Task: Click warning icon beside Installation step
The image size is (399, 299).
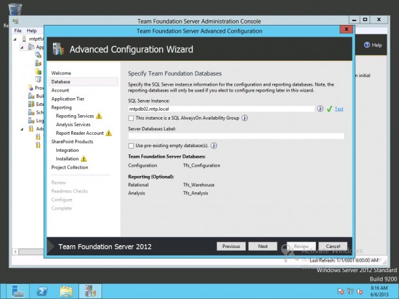Action: (84, 159)
